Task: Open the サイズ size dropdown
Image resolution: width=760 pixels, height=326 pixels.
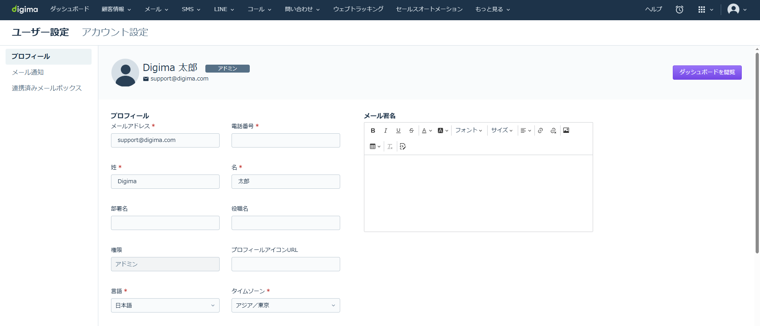Action: (x=502, y=130)
